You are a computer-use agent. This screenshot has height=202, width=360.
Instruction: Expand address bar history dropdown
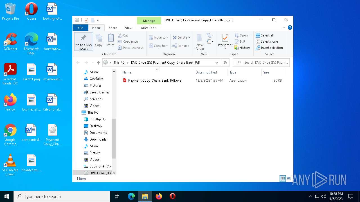coord(217,63)
